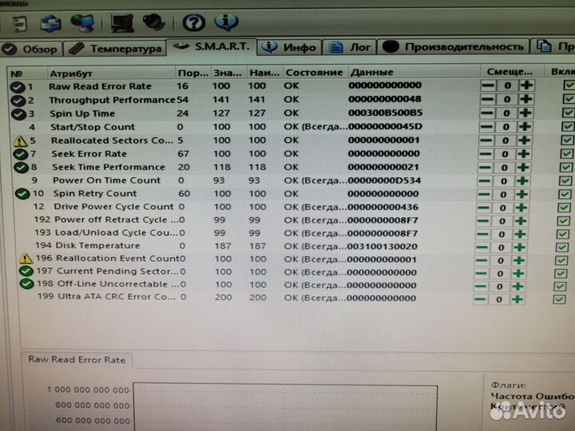The image size is (575, 431).
Task: Click the warning icon beside Reallocated Sectors Count
Action: pos(20,140)
